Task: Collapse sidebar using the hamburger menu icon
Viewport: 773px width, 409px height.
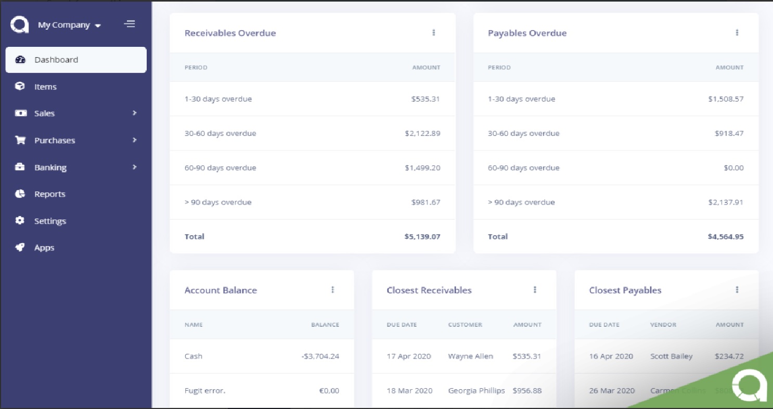Action: point(130,24)
